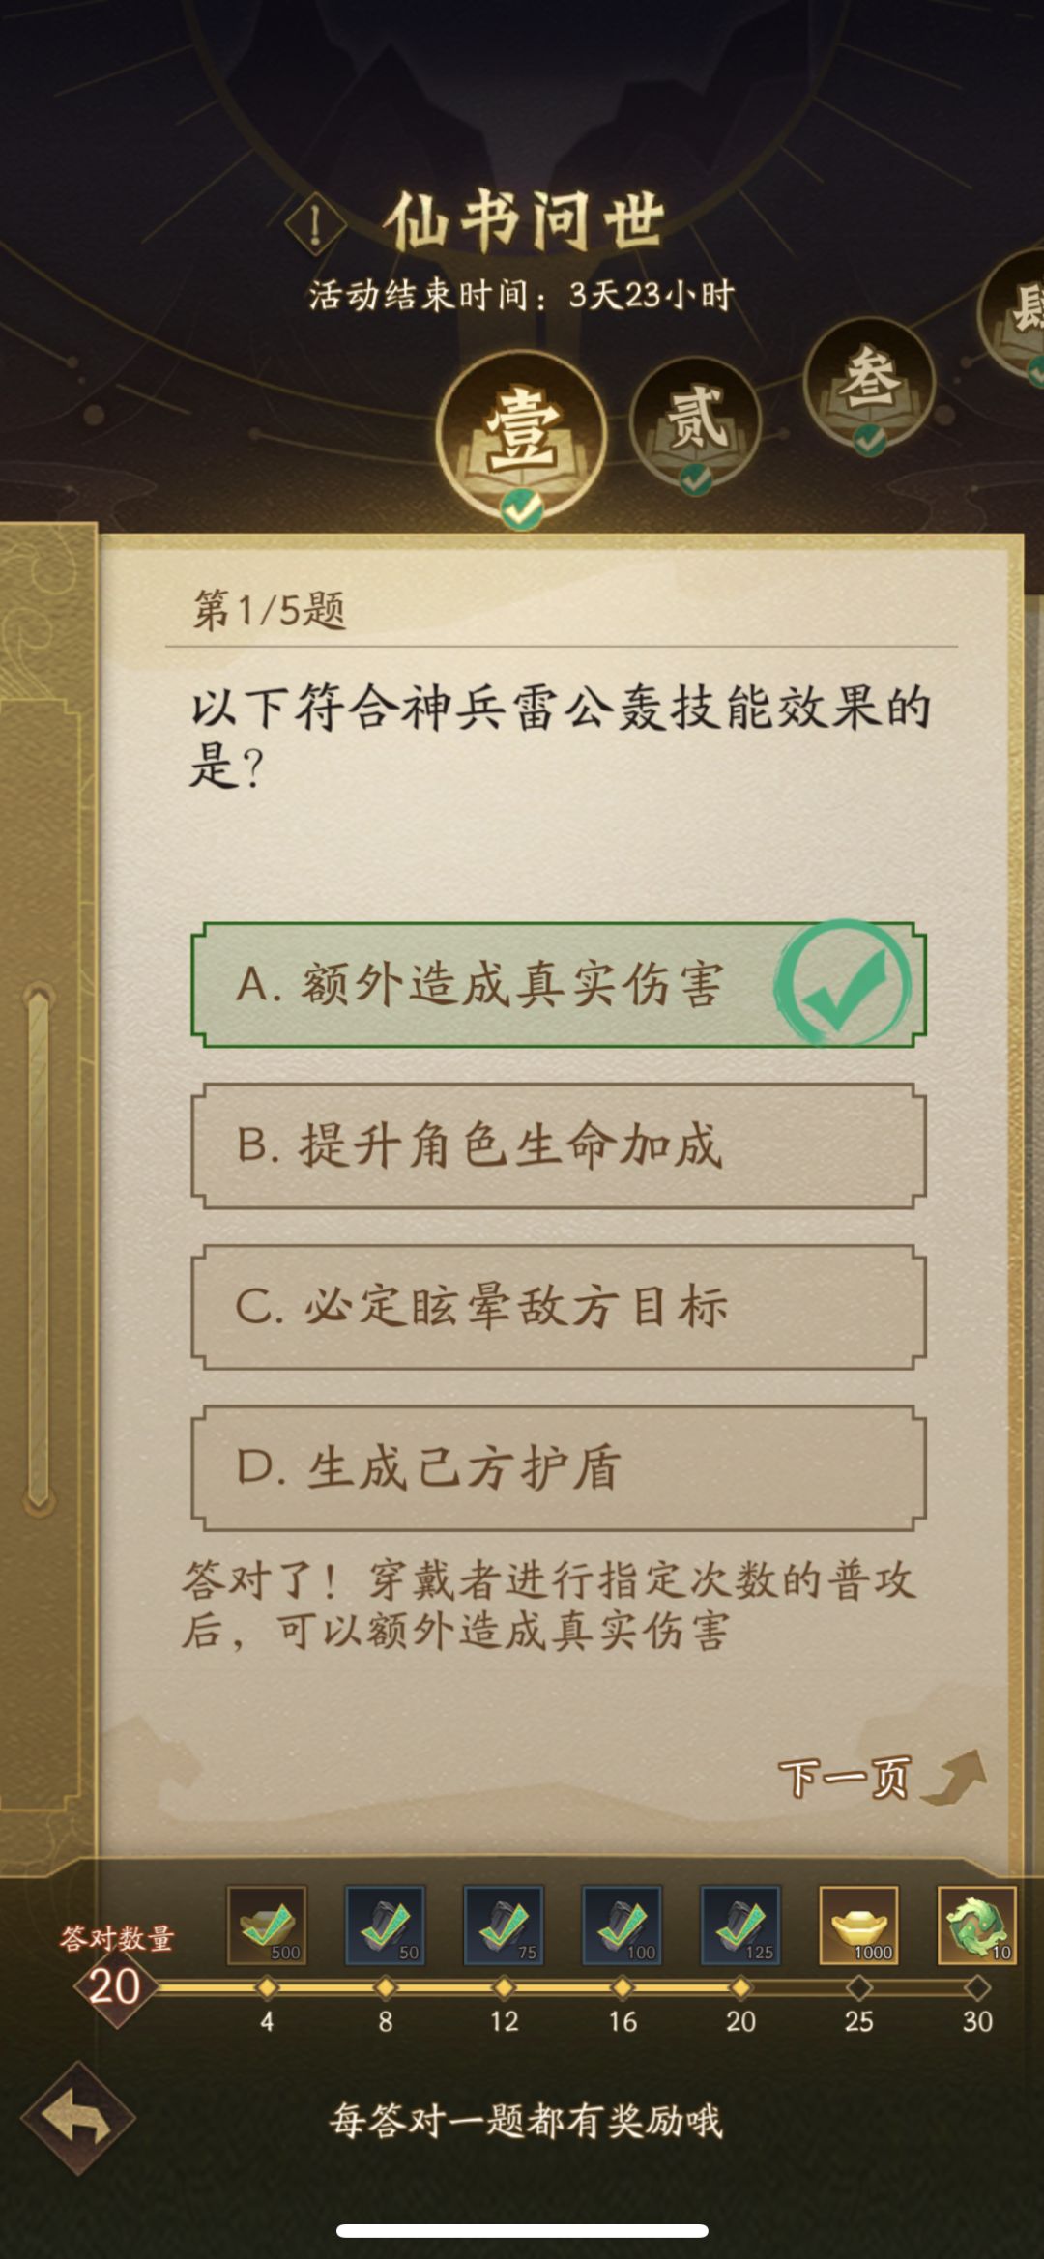Tap the 25 milestone marker on progress bar
1044x2259 pixels.
pos(858,1987)
